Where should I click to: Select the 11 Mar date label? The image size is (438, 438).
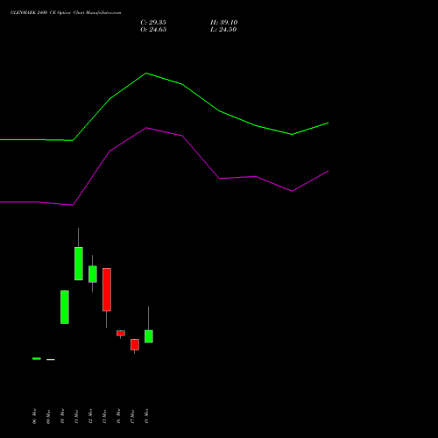coord(76,416)
